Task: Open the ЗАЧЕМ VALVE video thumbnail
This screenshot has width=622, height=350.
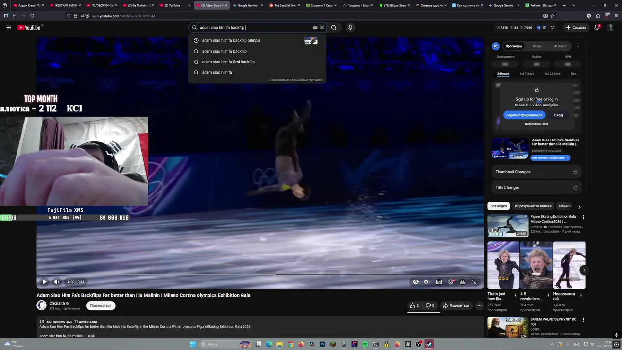Action: click(x=508, y=328)
